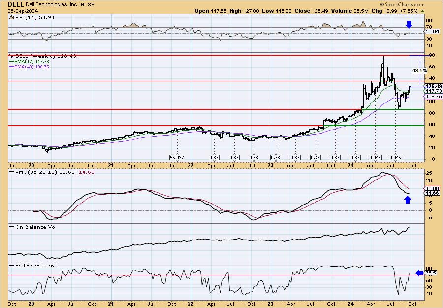Click the RSI(14) 54.94 indicator label
Image resolution: width=443 pixels, height=308 pixels.
point(34,17)
